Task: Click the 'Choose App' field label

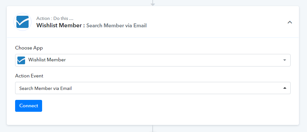Action: coord(29,48)
